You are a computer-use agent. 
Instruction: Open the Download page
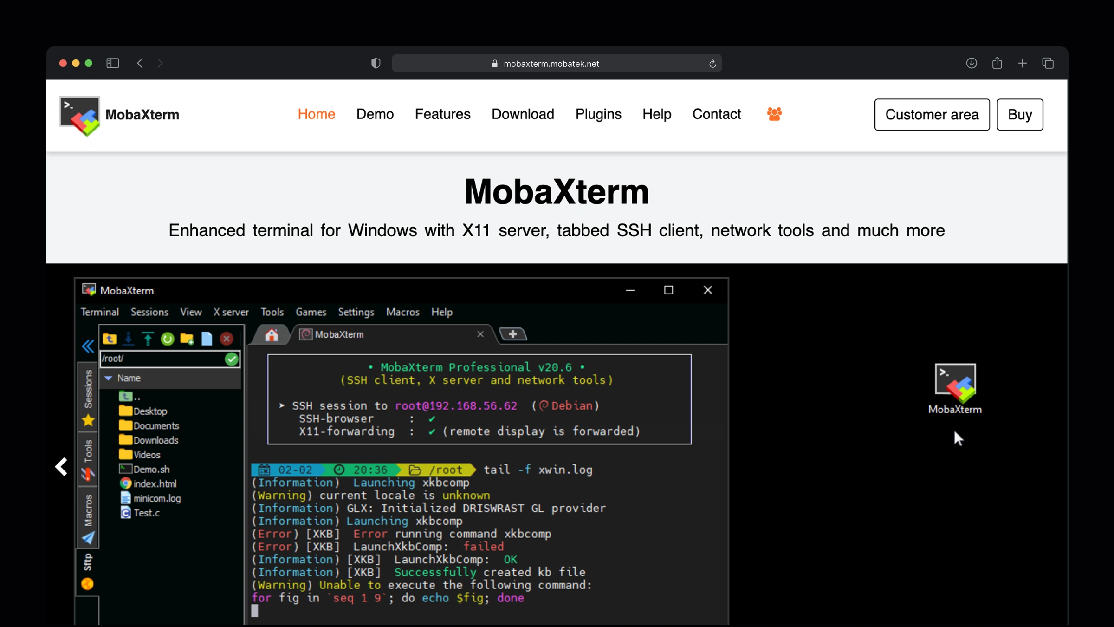(523, 114)
